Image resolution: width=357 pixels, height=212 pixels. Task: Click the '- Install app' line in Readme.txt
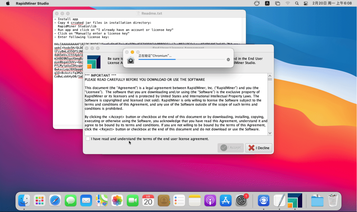coord(66,19)
